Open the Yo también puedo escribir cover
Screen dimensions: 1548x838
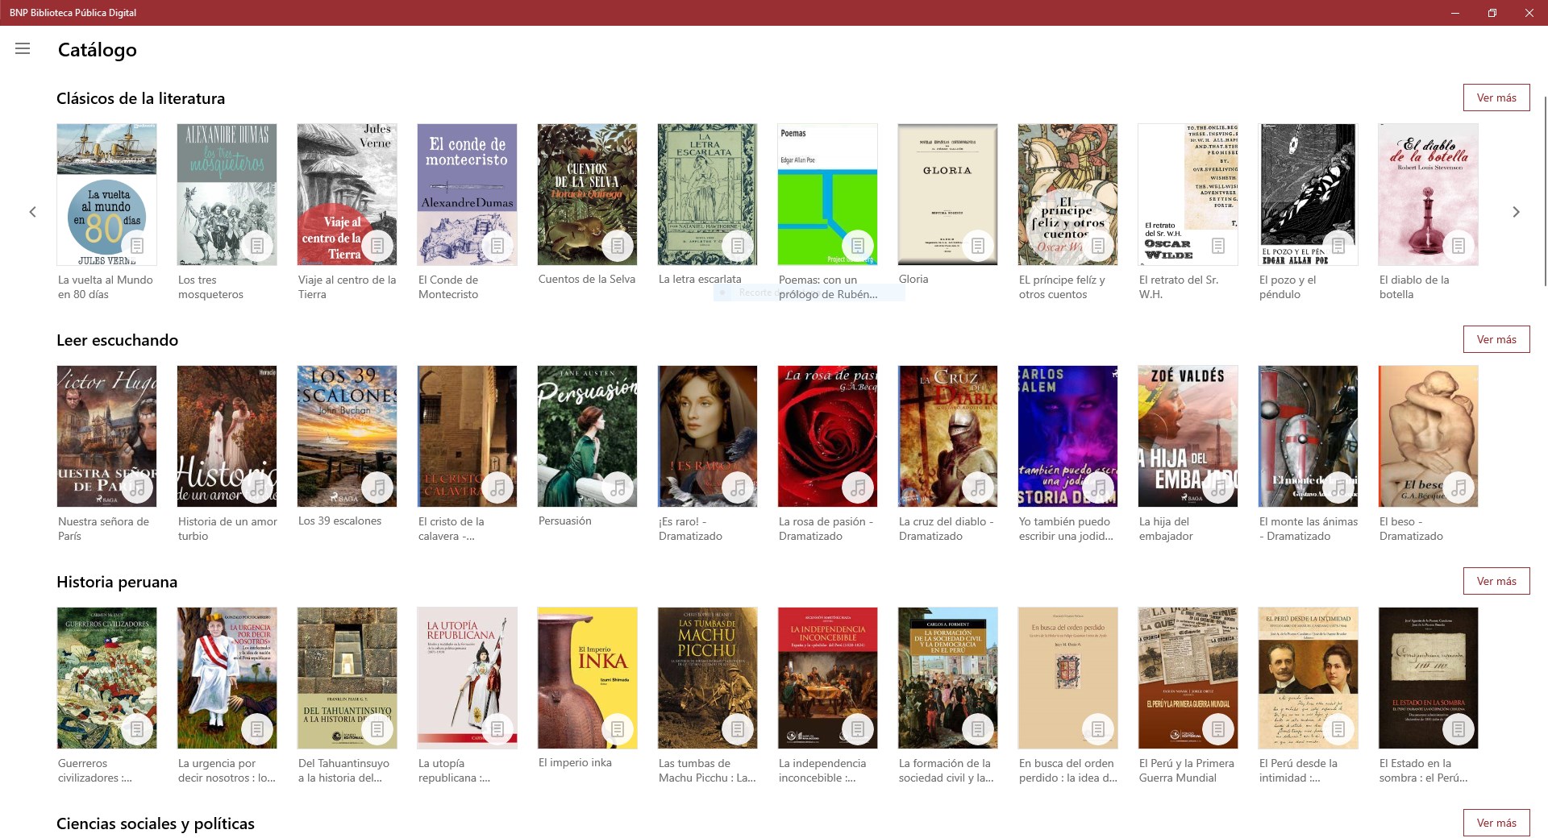coord(1067,436)
